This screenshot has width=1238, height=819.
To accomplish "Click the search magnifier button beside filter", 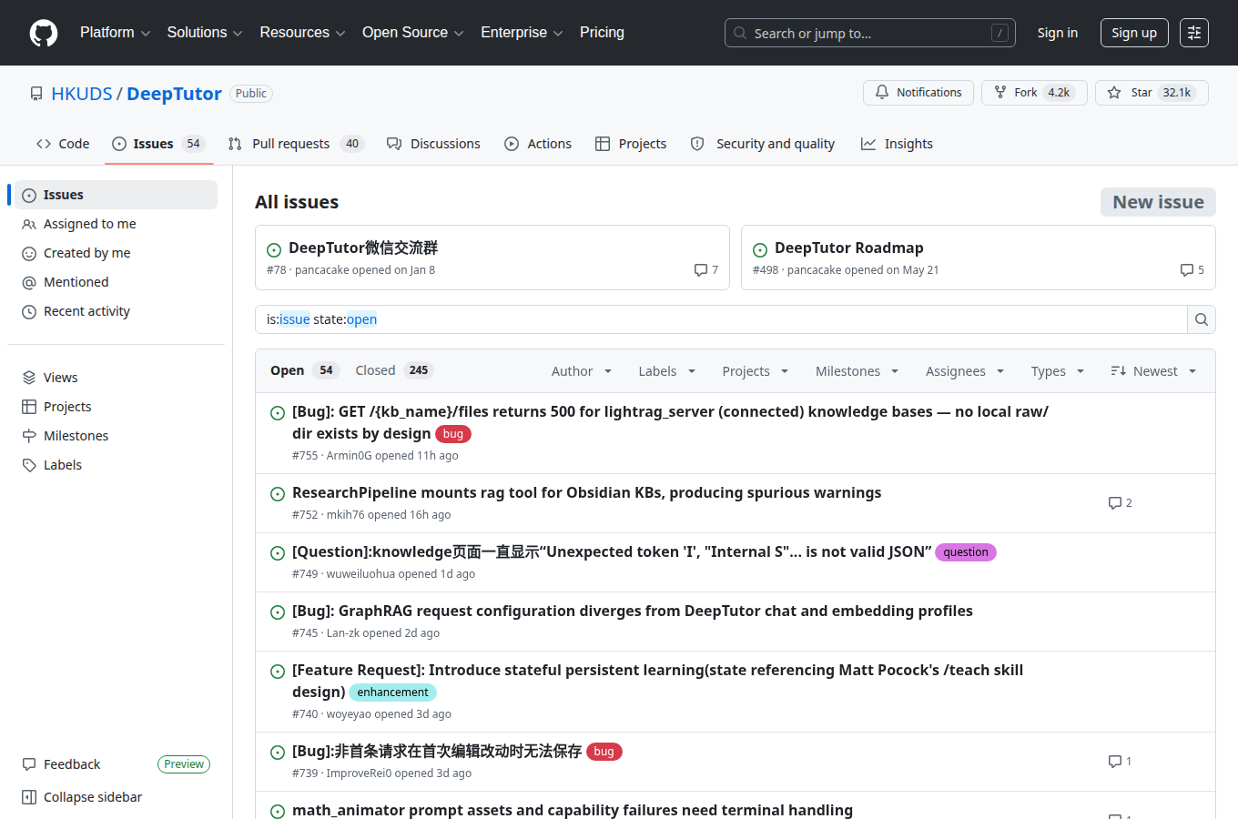I will coord(1202,319).
